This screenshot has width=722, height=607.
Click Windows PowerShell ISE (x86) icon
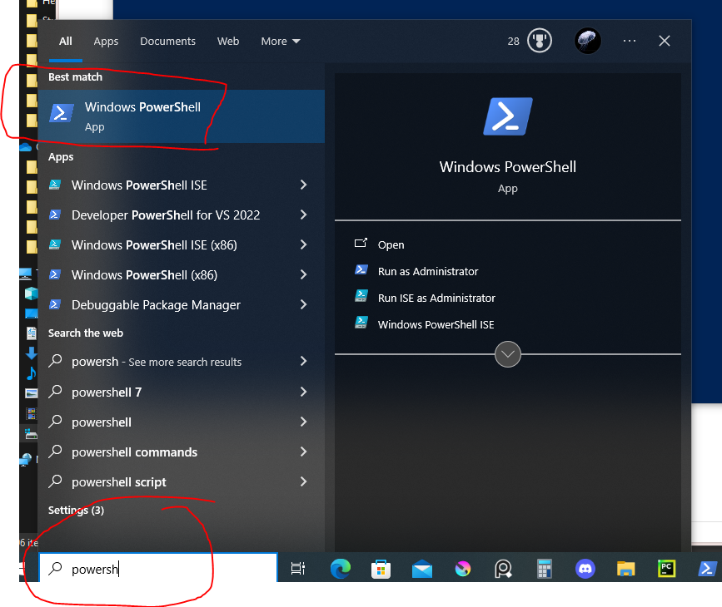[x=55, y=244]
